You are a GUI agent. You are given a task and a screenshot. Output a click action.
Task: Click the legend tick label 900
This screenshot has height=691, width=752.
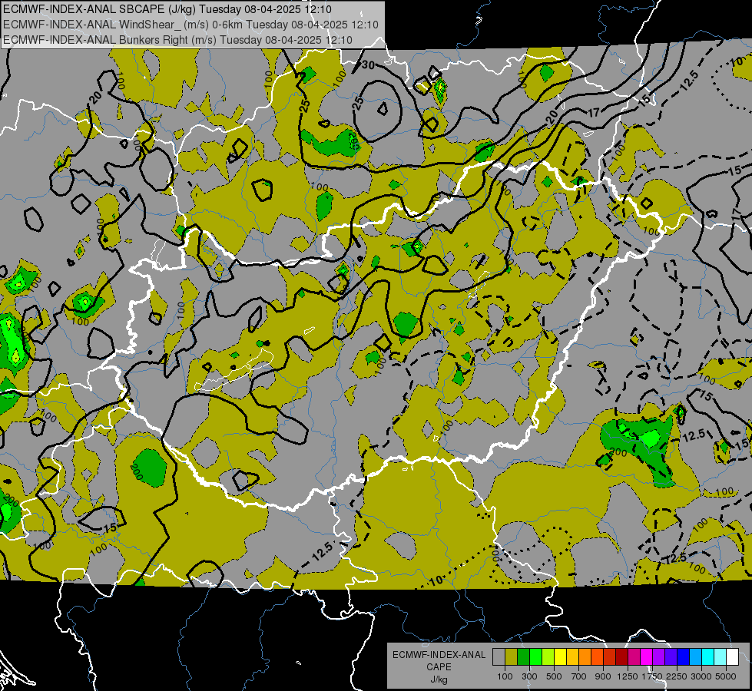pos(603,676)
